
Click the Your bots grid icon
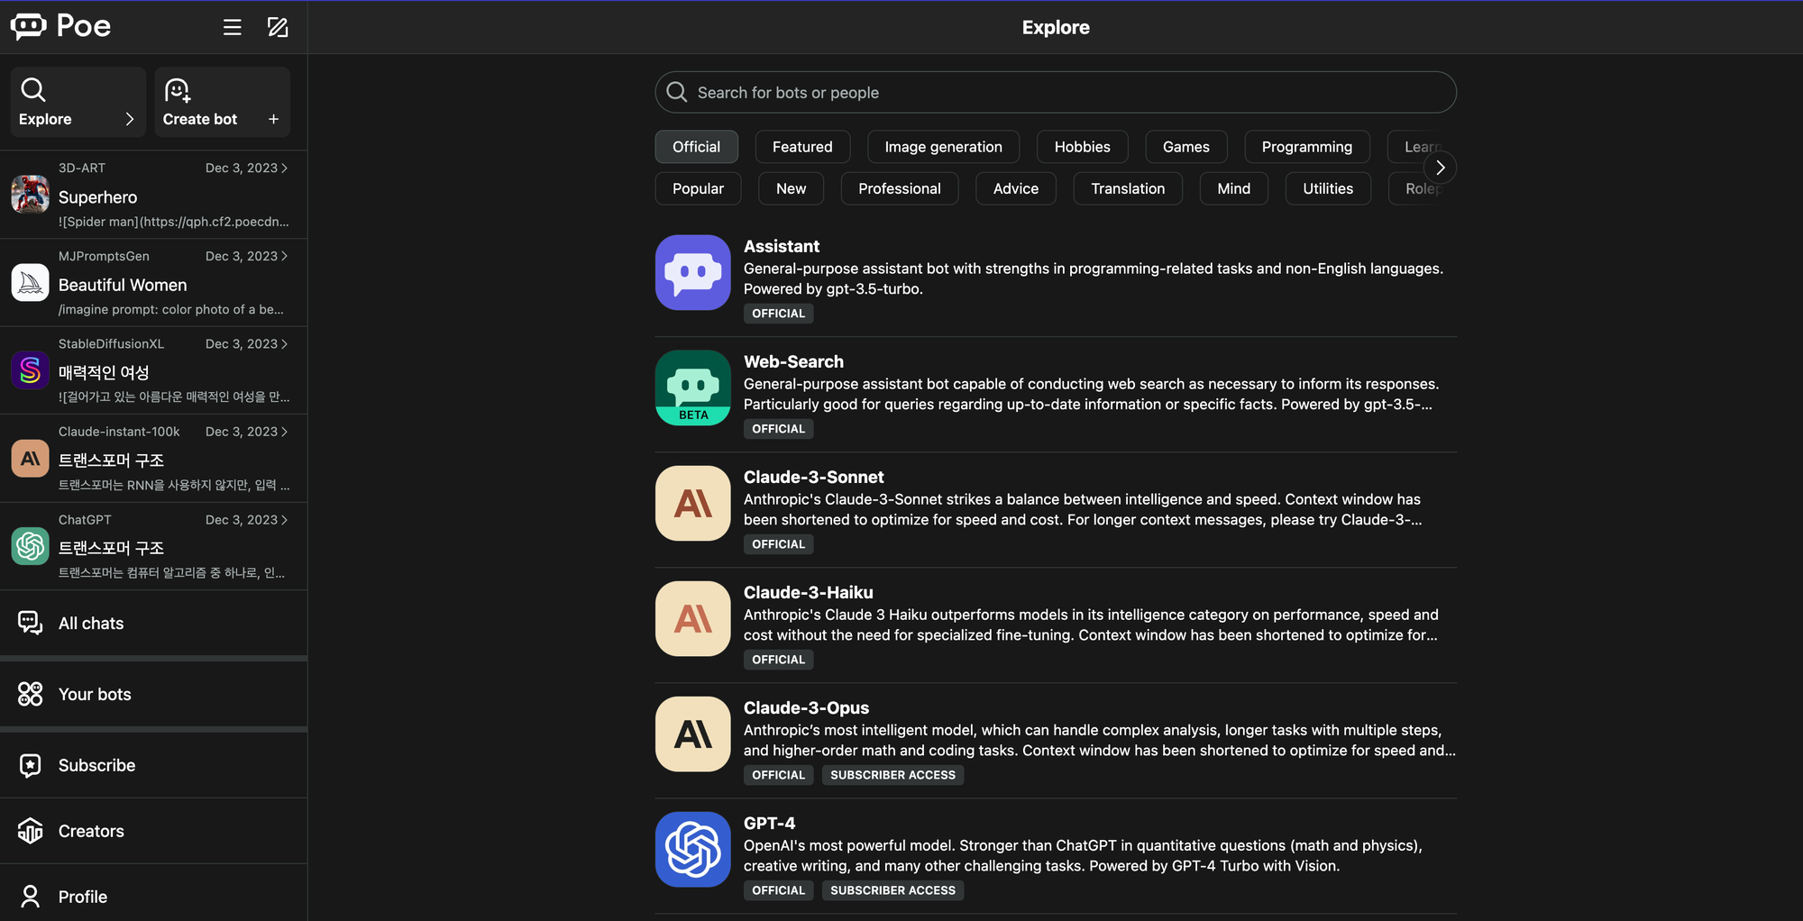[x=30, y=694]
